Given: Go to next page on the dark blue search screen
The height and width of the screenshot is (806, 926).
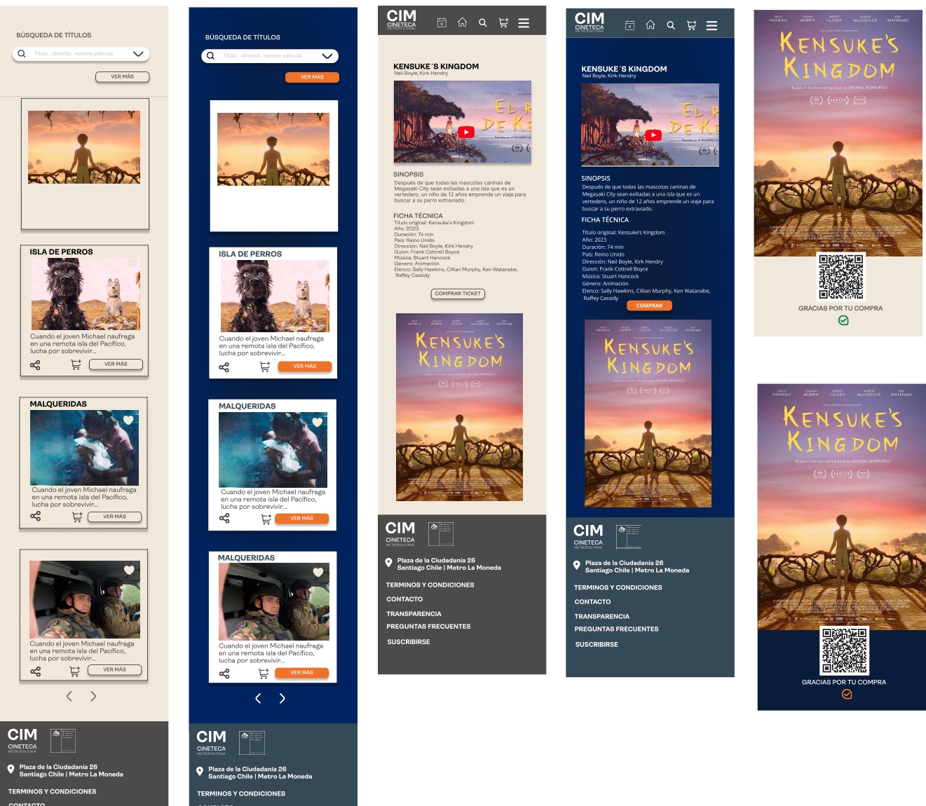Looking at the screenshot, I should tap(282, 698).
